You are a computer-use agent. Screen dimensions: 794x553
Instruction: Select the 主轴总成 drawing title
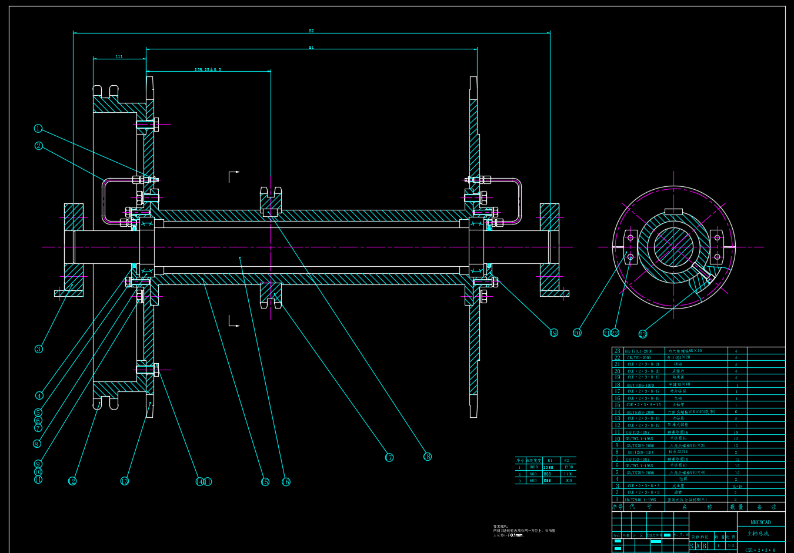click(758, 534)
